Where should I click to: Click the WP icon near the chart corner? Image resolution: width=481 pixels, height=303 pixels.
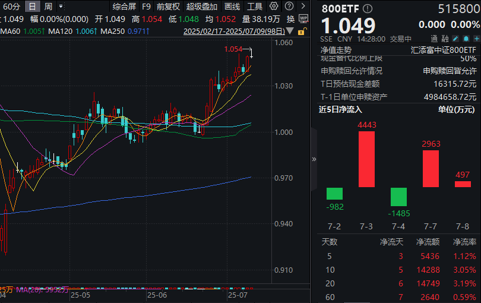click(x=302, y=18)
